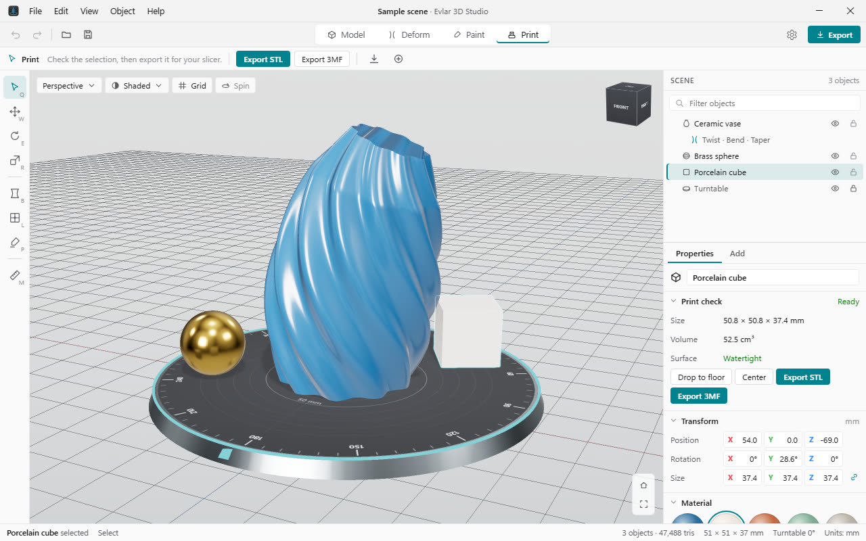Click the circled plus icon in Print bar
This screenshot has width=866, height=541.
tap(398, 59)
